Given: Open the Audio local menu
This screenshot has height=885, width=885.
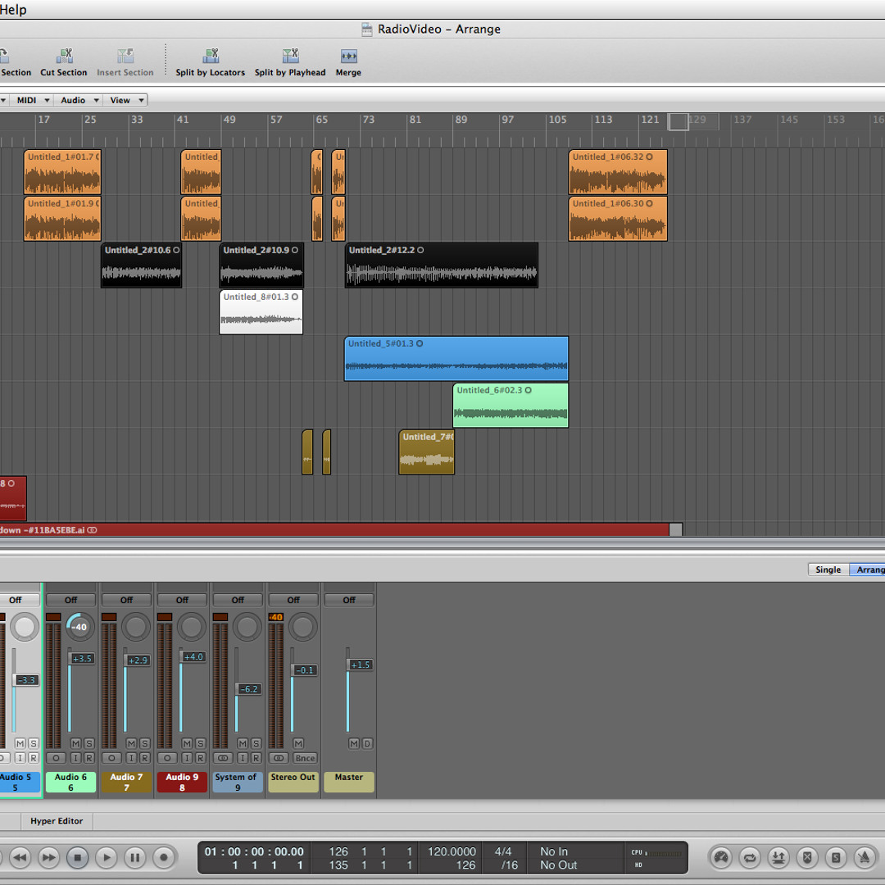Looking at the screenshot, I should click(x=79, y=100).
